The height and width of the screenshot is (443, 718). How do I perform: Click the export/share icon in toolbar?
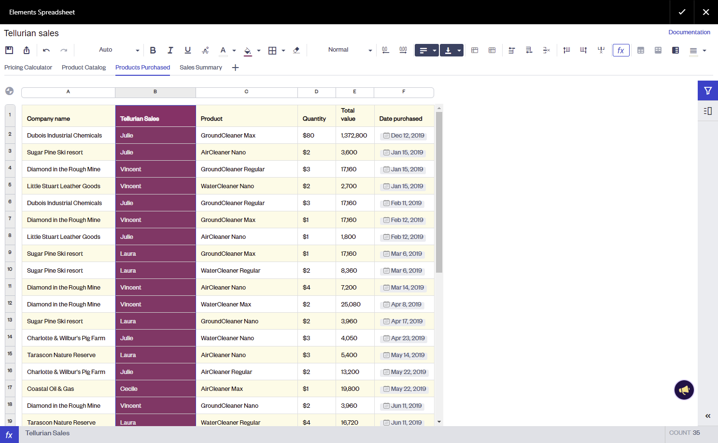click(x=27, y=50)
